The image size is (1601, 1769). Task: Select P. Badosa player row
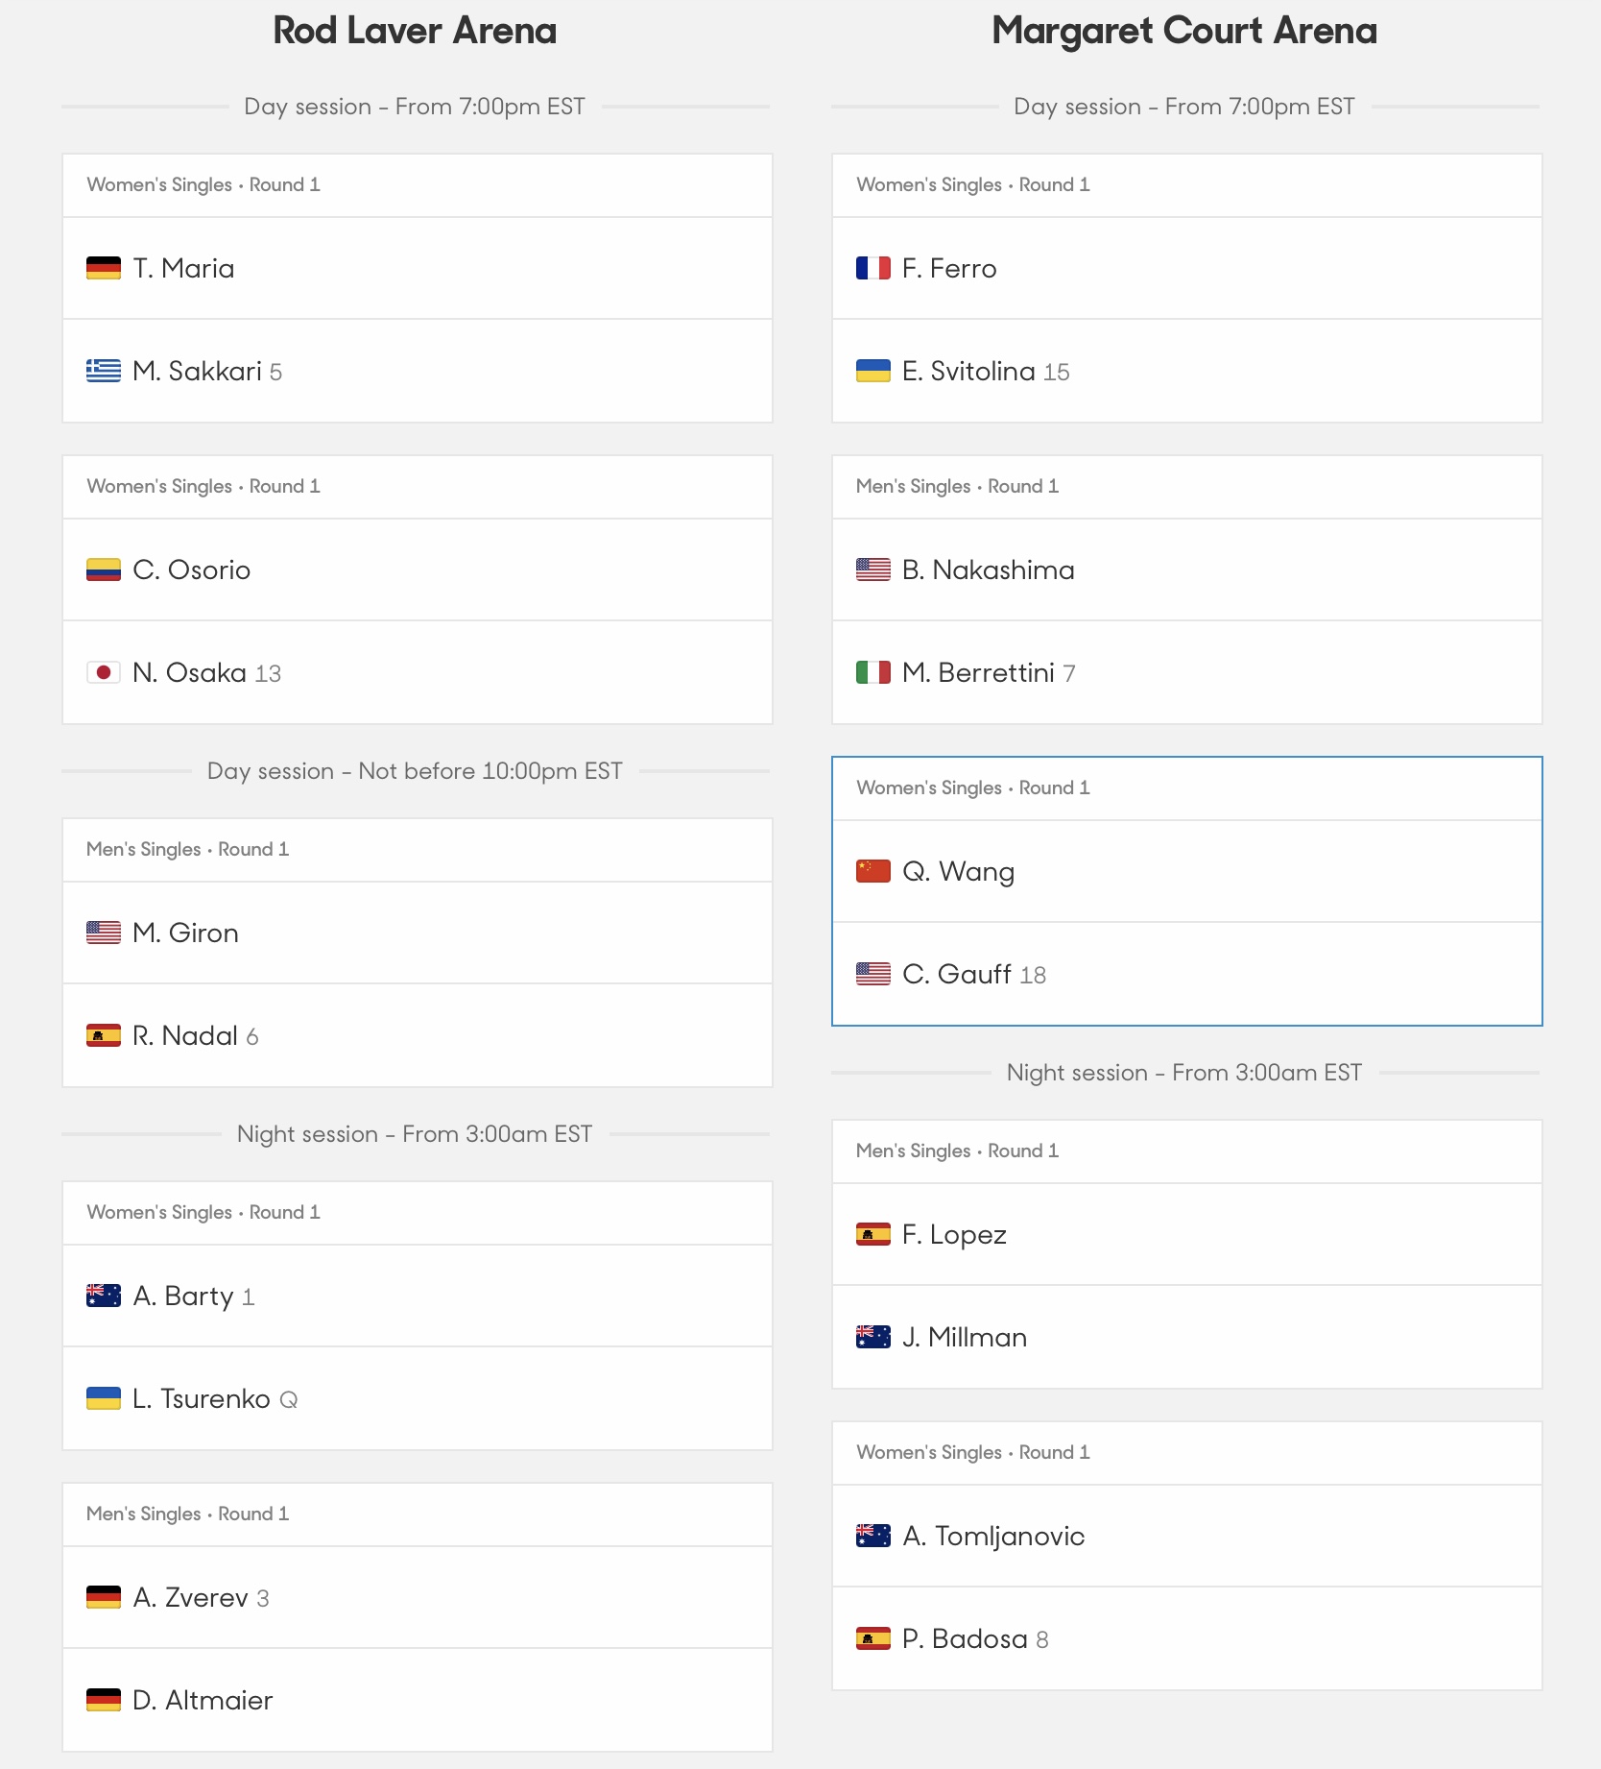1187,1638
